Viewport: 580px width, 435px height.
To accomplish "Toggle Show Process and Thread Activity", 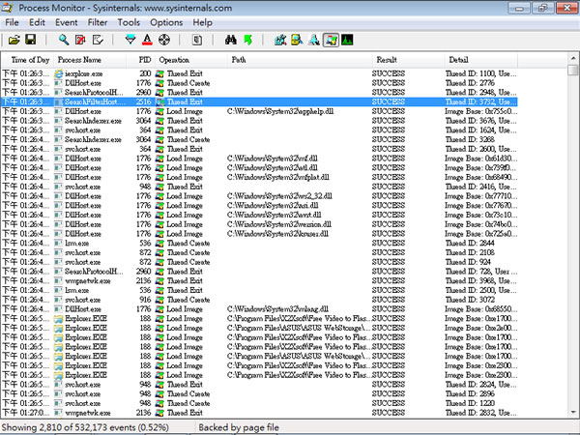I will [x=331, y=40].
